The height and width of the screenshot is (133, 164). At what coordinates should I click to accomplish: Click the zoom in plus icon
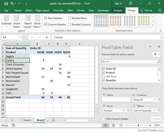[x=150, y=125]
